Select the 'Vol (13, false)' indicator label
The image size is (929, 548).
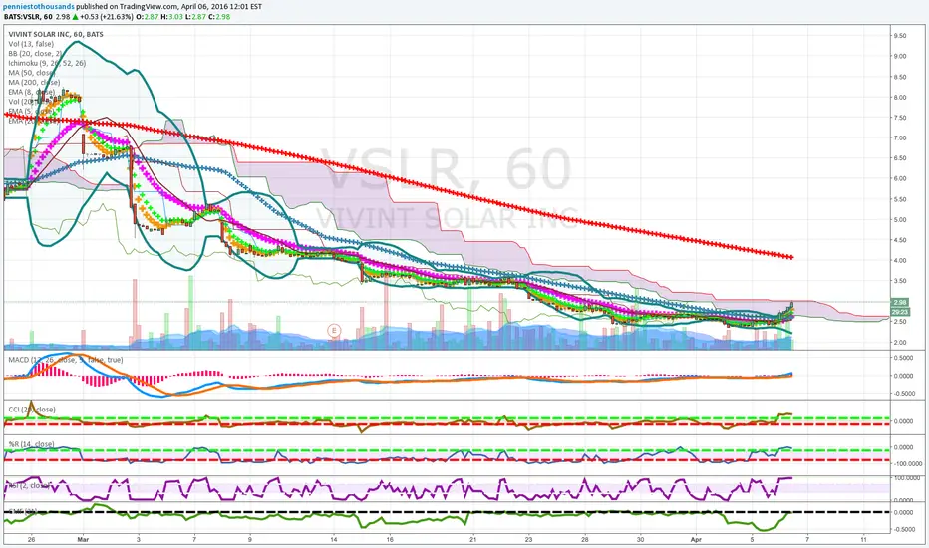[x=31, y=44]
